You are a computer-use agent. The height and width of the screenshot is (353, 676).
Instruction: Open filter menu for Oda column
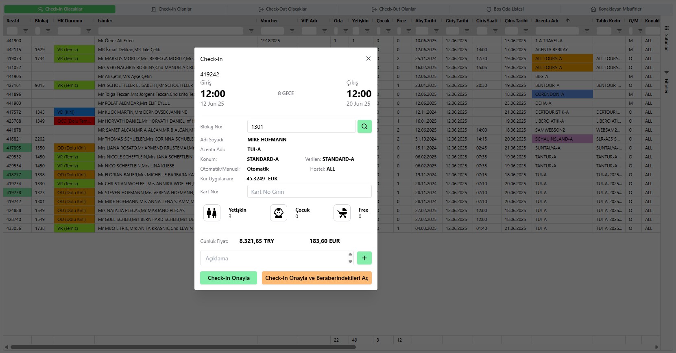[346, 31]
